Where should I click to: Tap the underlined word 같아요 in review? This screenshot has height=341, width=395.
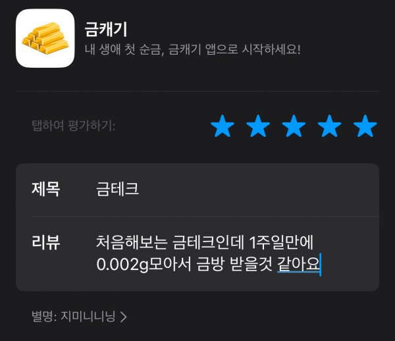(298, 264)
